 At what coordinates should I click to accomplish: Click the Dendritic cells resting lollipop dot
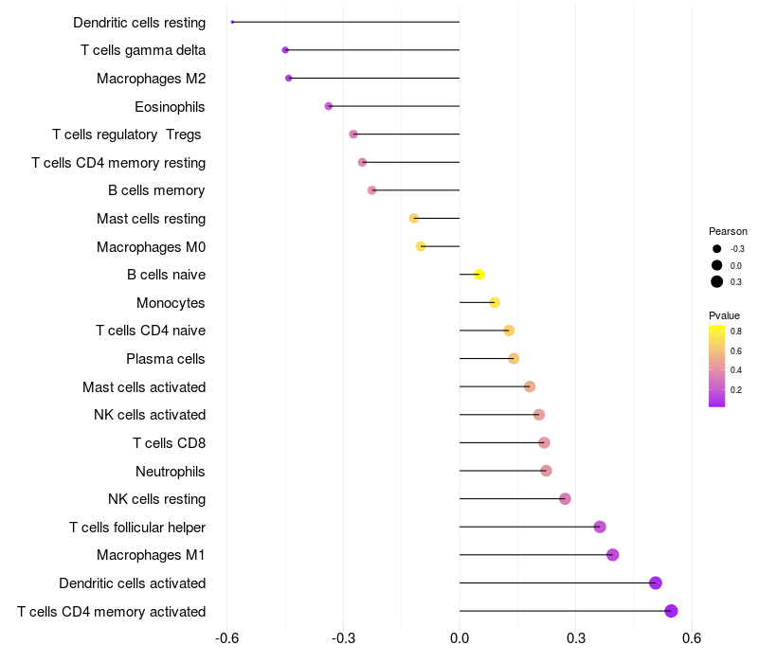click(232, 22)
